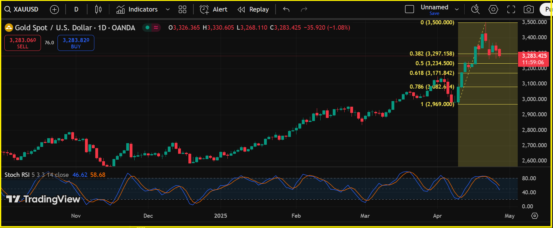Undo the last chart action
Image resolution: width=553 pixels, height=228 pixels.
286,10
